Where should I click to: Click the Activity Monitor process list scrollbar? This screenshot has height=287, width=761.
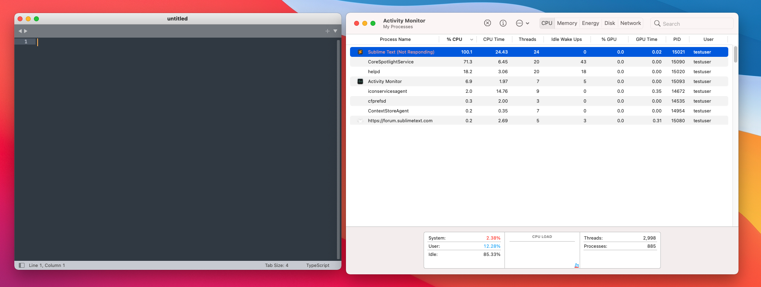pyautogui.click(x=736, y=54)
